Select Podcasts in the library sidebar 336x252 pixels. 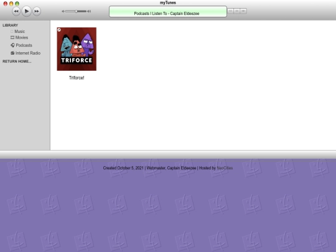(x=24, y=45)
